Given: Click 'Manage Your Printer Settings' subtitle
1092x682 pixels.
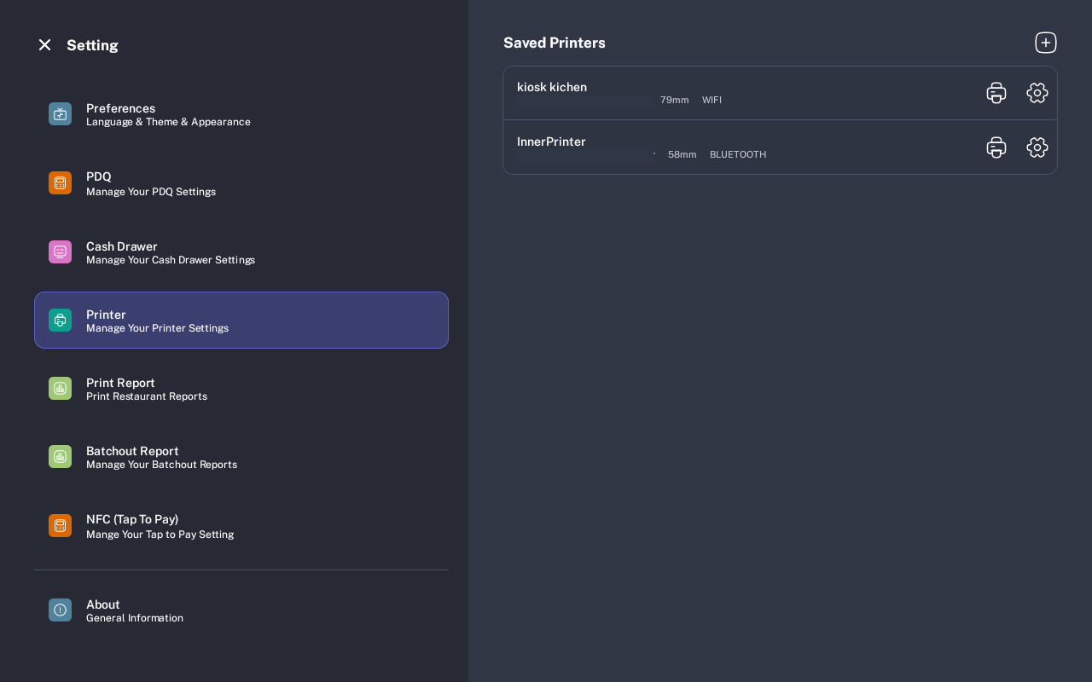Looking at the screenshot, I should pos(157,328).
